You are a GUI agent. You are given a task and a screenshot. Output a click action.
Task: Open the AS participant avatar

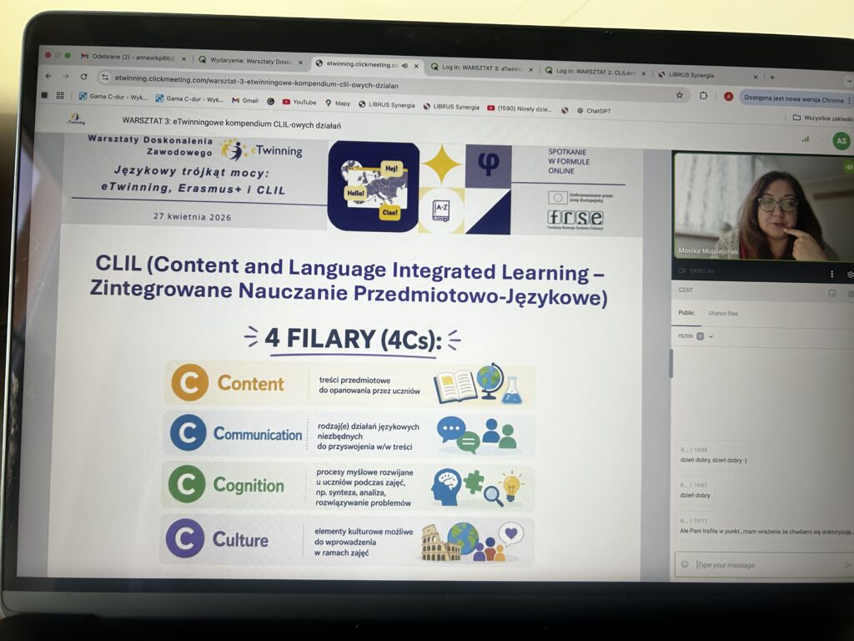tap(841, 140)
